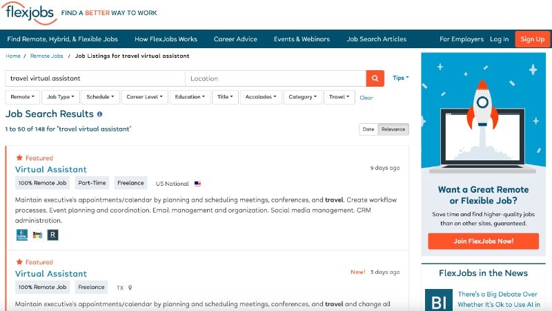Click the Join FlexJobs Now! button
This screenshot has height=311, width=552.
(x=484, y=241)
